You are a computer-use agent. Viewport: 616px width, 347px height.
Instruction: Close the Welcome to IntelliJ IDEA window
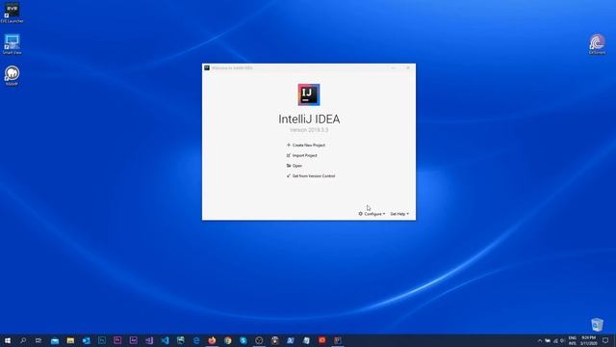408,67
